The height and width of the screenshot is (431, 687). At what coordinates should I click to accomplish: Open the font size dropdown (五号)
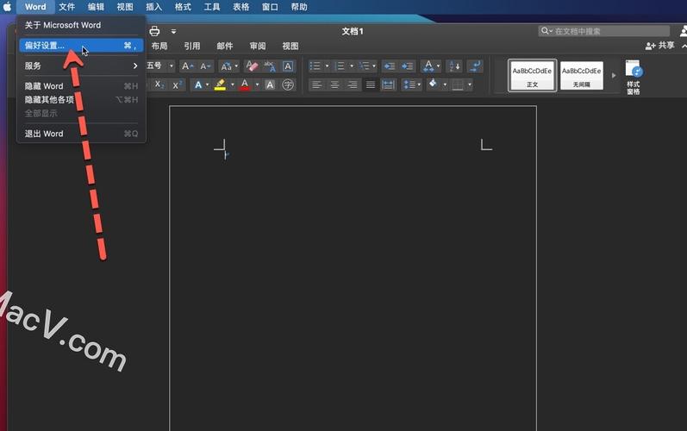(171, 66)
